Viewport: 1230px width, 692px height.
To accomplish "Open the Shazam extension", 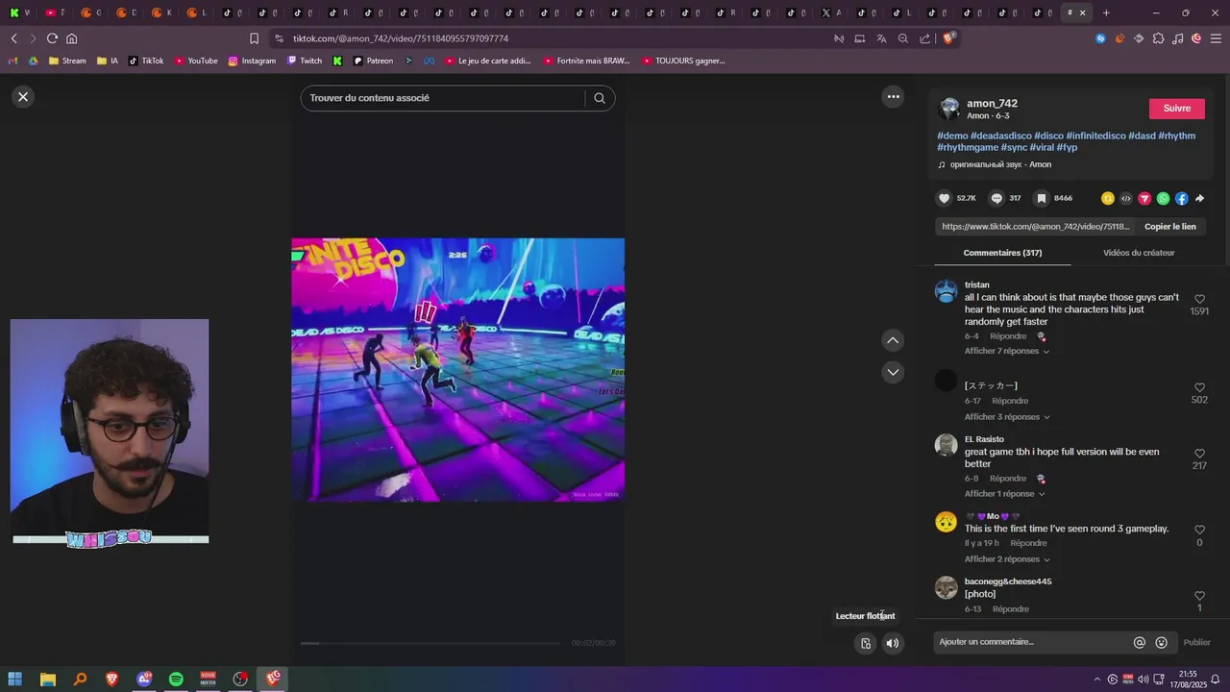I will tap(1100, 38).
